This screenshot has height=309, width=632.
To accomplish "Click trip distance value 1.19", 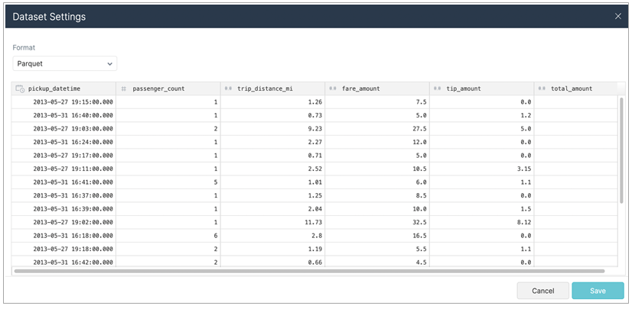I will (315, 249).
